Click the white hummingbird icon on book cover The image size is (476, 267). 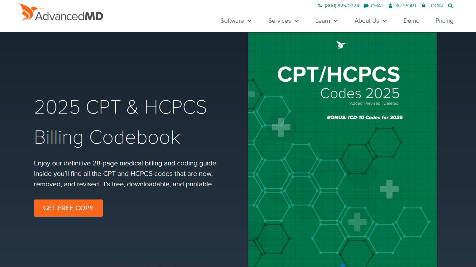click(x=342, y=45)
